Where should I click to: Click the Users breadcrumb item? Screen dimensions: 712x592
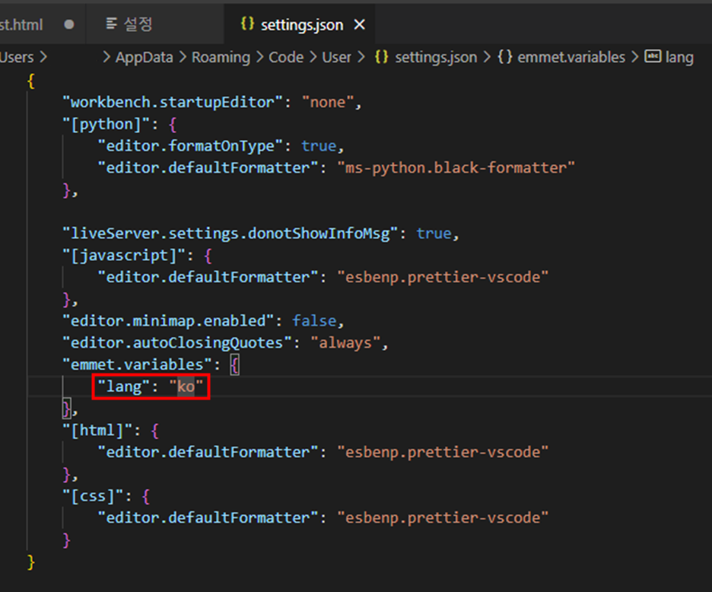[x=17, y=57]
